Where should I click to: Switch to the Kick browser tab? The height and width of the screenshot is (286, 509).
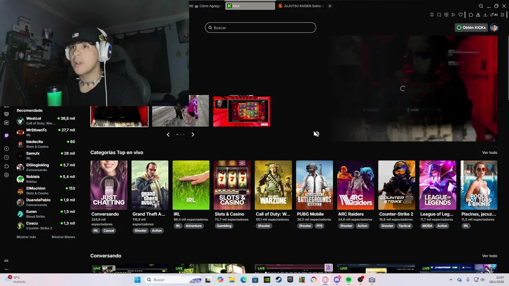pyautogui.click(x=250, y=6)
